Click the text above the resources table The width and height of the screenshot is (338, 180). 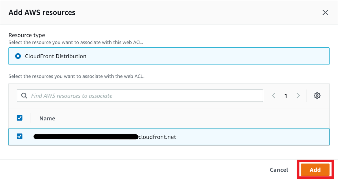click(x=76, y=76)
